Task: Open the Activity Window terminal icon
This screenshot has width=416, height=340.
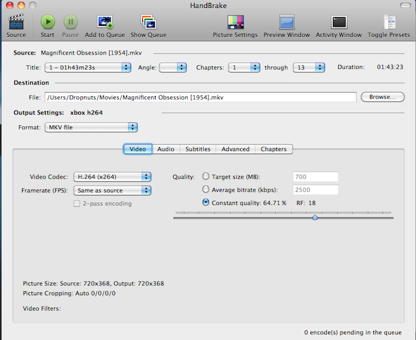Action: 339,22
